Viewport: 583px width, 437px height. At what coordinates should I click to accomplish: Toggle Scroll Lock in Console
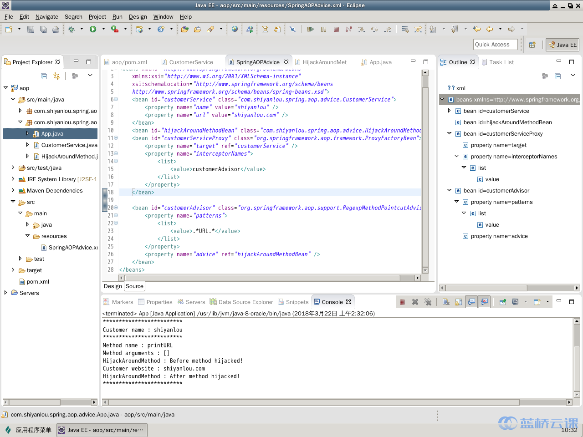[x=459, y=302]
